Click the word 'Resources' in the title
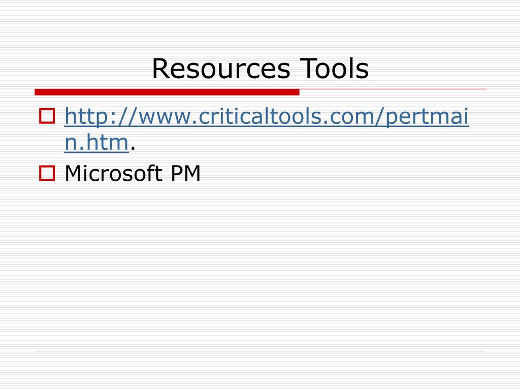Image resolution: width=520 pixels, height=390 pixels. coord(221,69)
